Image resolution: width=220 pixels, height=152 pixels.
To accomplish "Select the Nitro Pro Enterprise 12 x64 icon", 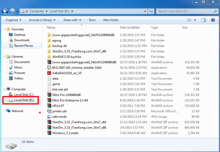I will (x=49, y=100).
